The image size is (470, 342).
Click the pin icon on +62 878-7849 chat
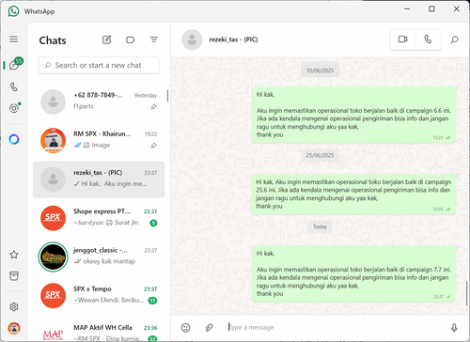153,107
